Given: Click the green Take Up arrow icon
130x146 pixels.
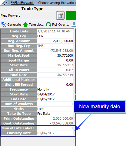Looking at the screenshot, I should click(x=25, y=25).
